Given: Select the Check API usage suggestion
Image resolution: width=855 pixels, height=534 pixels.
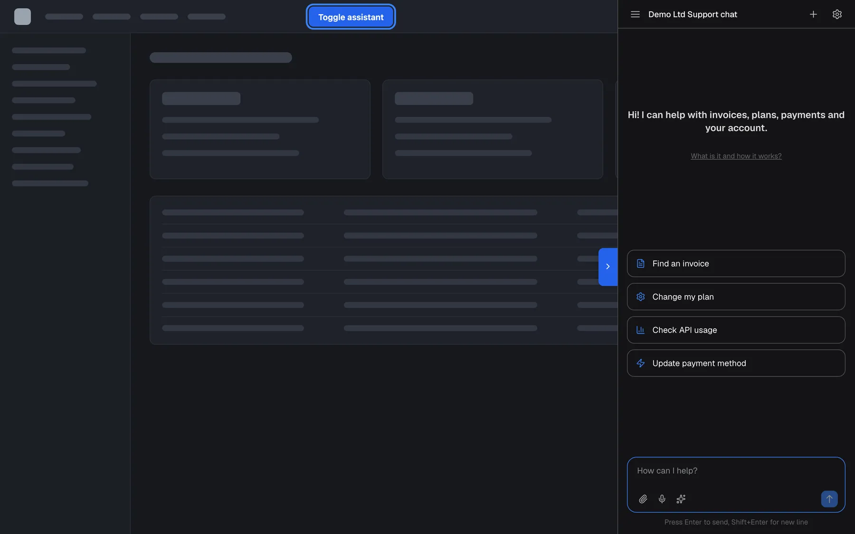Looking at the screenshot, I should pyautogui.click(x=736, y=330).
